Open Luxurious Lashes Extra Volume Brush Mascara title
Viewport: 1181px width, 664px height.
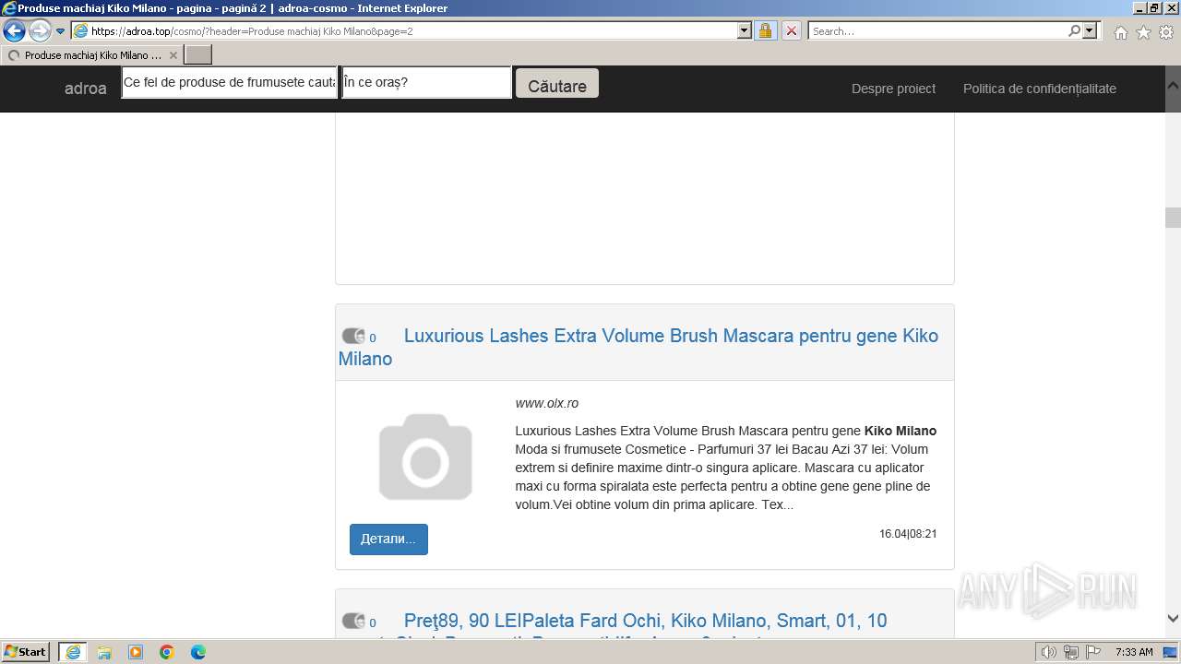(638, 347)
